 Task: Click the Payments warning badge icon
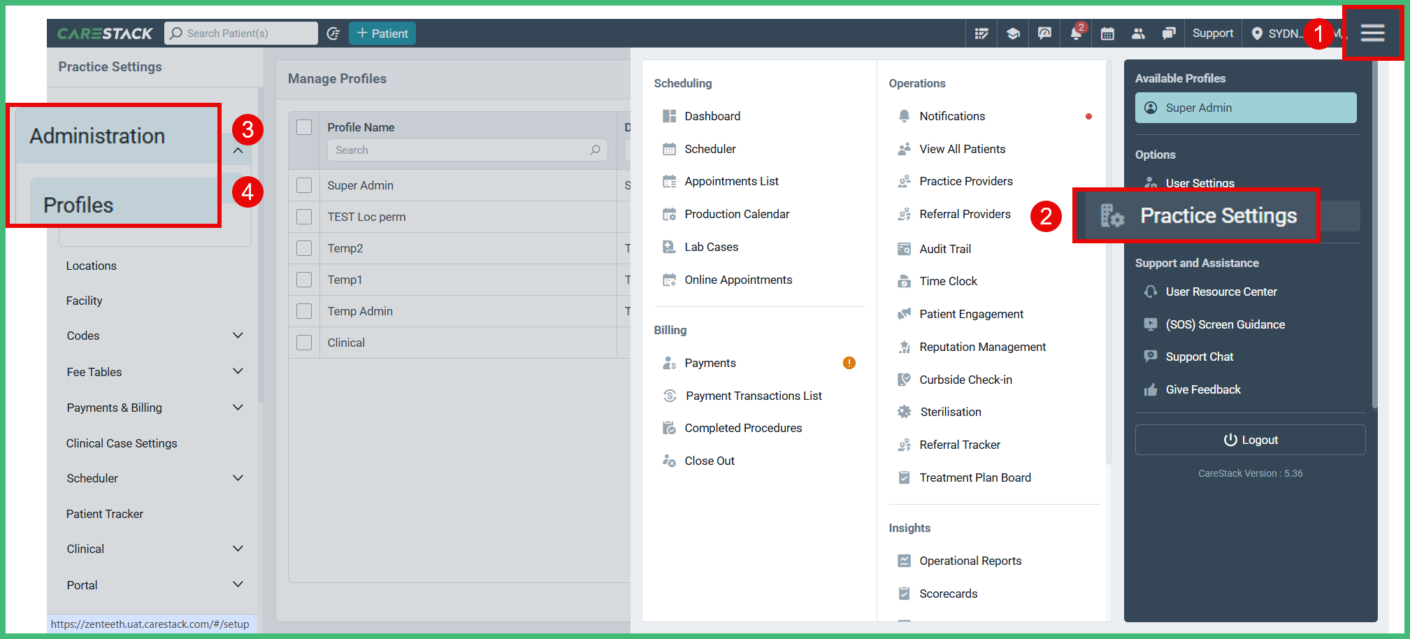tap(849, 363)
